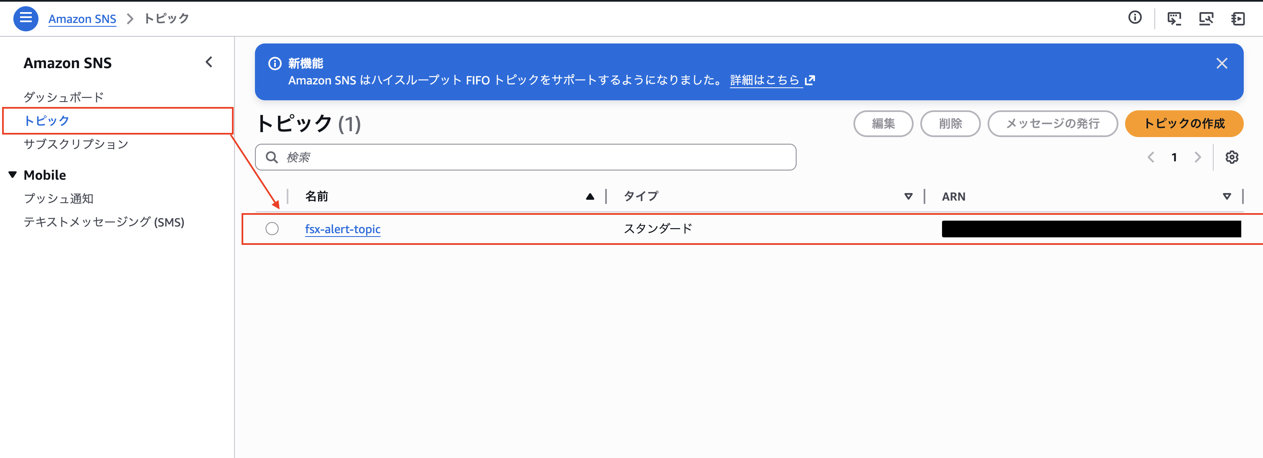Go to previous page of topics
Screen dimensions: 1263x458
(1151, 158)
